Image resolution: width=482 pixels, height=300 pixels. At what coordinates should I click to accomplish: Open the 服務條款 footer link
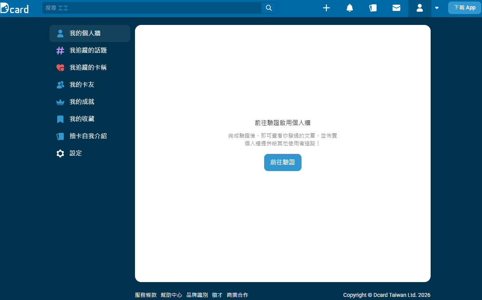point(145,295)
